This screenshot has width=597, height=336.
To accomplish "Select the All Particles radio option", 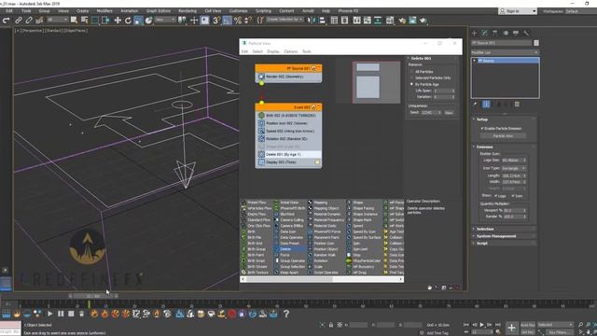I will [411, 72].
